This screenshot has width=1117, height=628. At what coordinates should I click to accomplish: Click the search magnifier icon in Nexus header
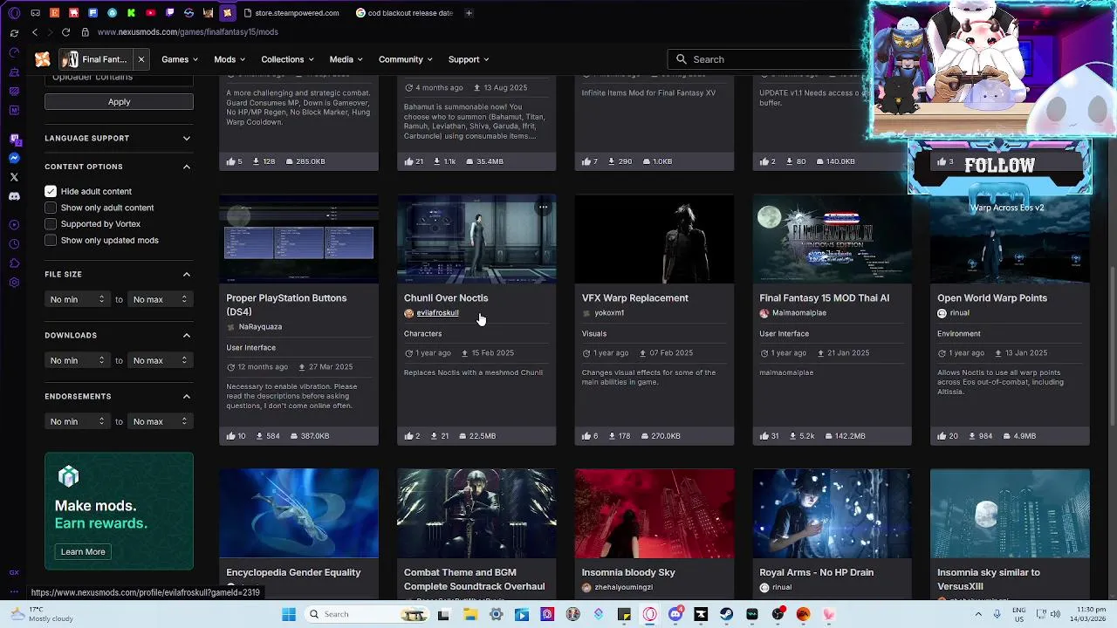tap(682, 59)
